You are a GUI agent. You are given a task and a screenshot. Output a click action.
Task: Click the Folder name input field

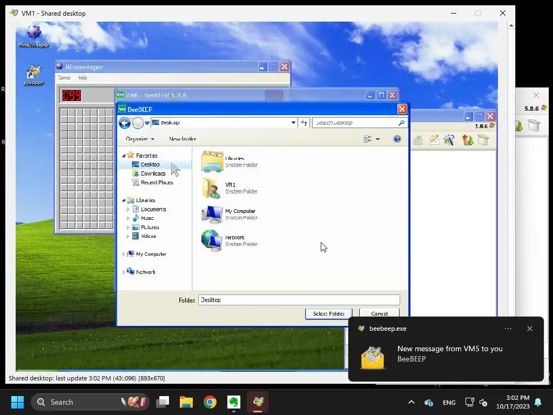[299, 300]
